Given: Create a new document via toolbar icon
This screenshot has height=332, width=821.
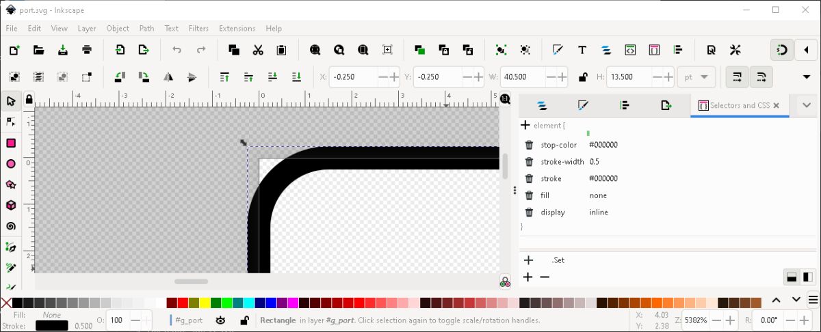Looking at the screenshot, I should point(14,50).
